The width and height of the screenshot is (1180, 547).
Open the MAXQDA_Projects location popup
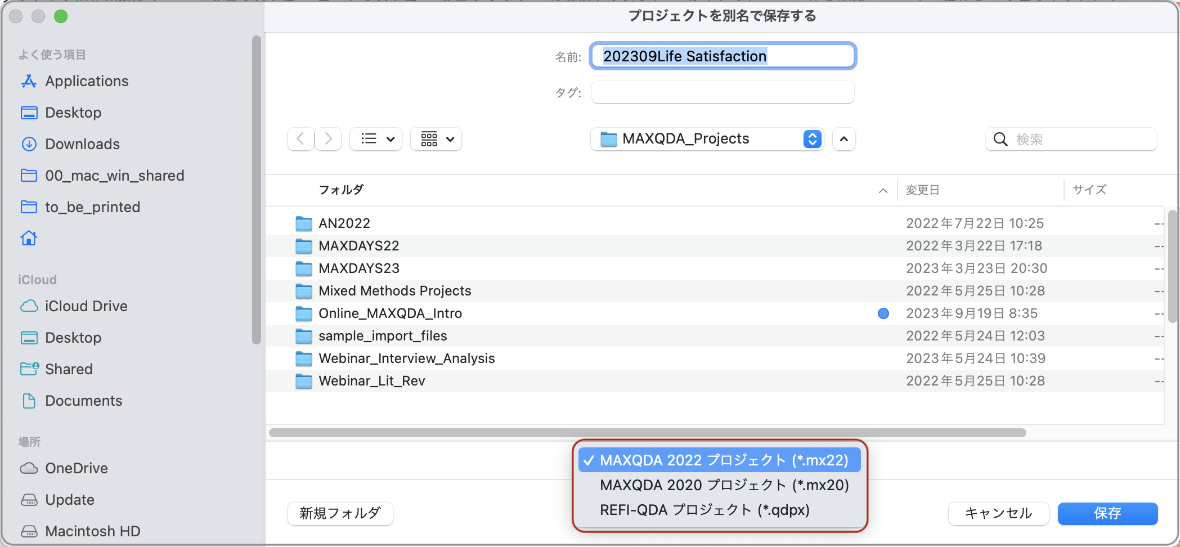[707, 139]
